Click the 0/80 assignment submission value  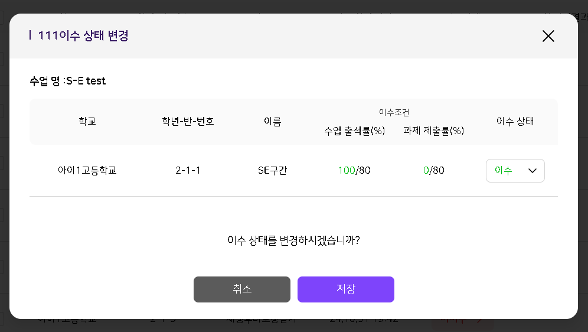point(433,171)
